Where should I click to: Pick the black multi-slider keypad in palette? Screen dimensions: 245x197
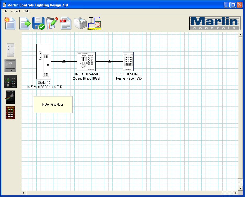(x=10, y=82)
